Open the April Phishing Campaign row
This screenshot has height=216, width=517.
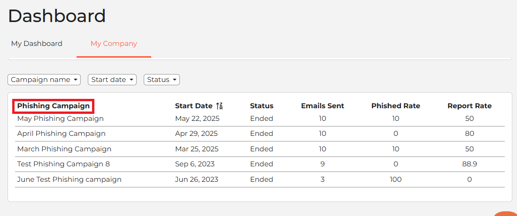pos(61,134)
